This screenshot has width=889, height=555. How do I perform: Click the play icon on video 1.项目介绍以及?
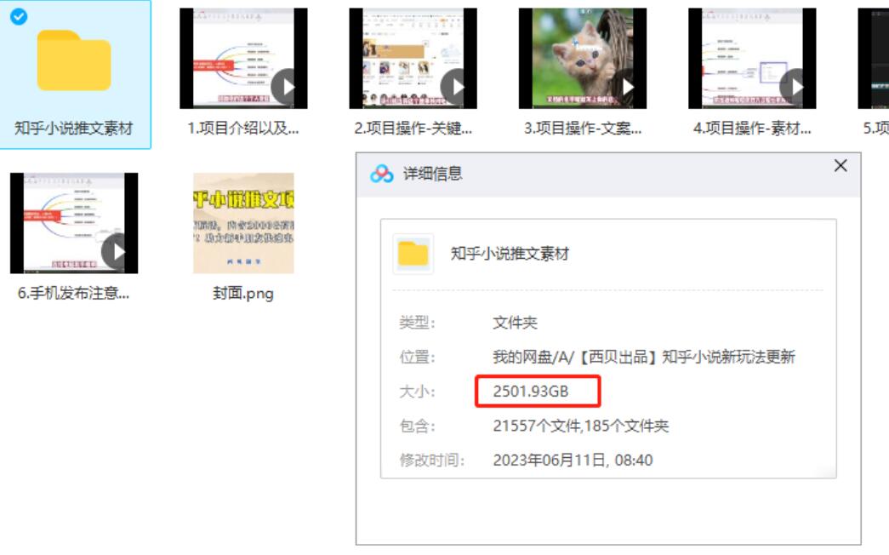288,87
